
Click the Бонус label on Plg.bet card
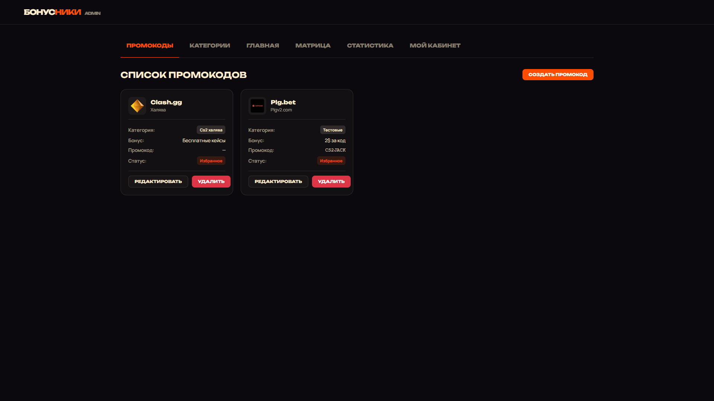(256, 140)
